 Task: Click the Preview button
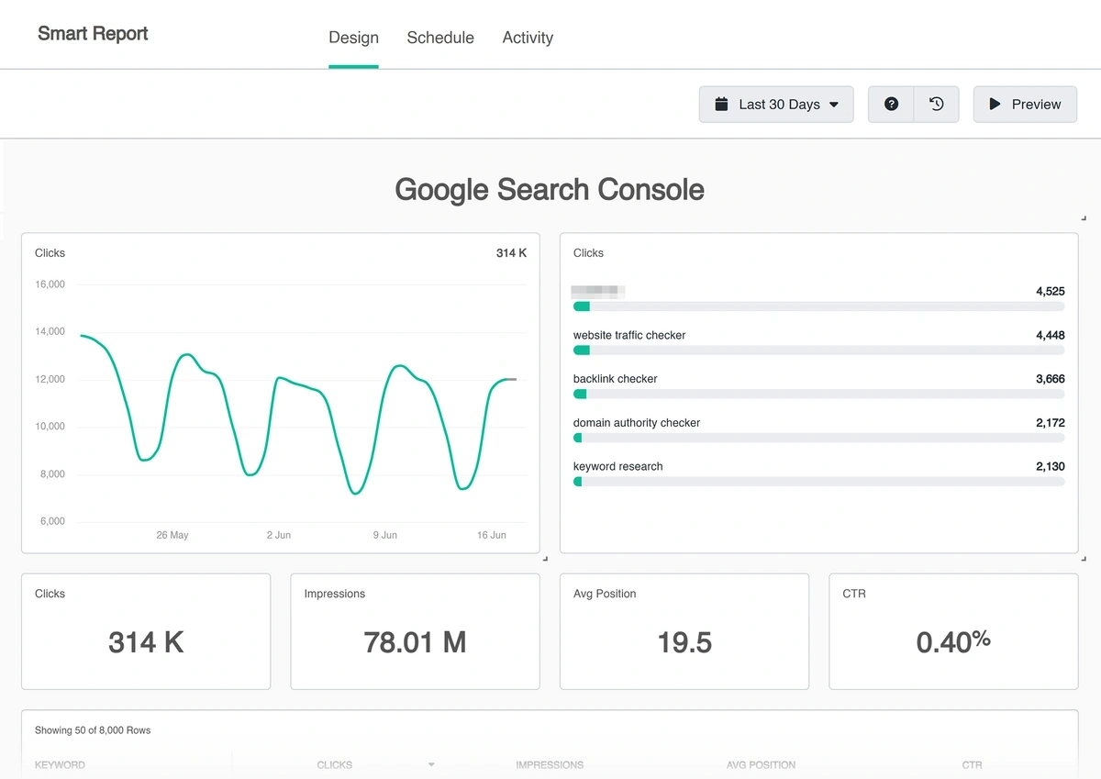(x=1025, y=105)
